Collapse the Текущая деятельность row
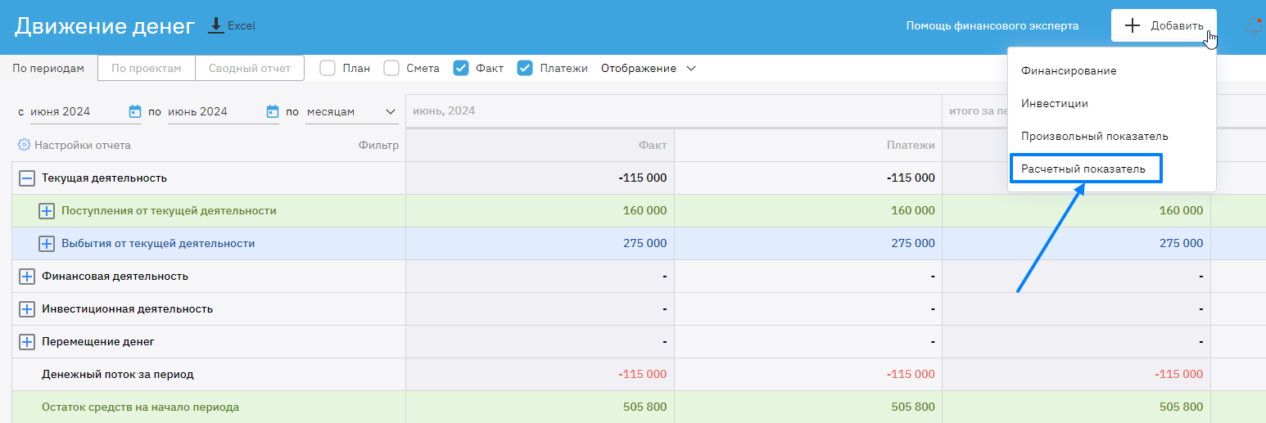Screen dimensions: 1266x423 tap(27, 178)
